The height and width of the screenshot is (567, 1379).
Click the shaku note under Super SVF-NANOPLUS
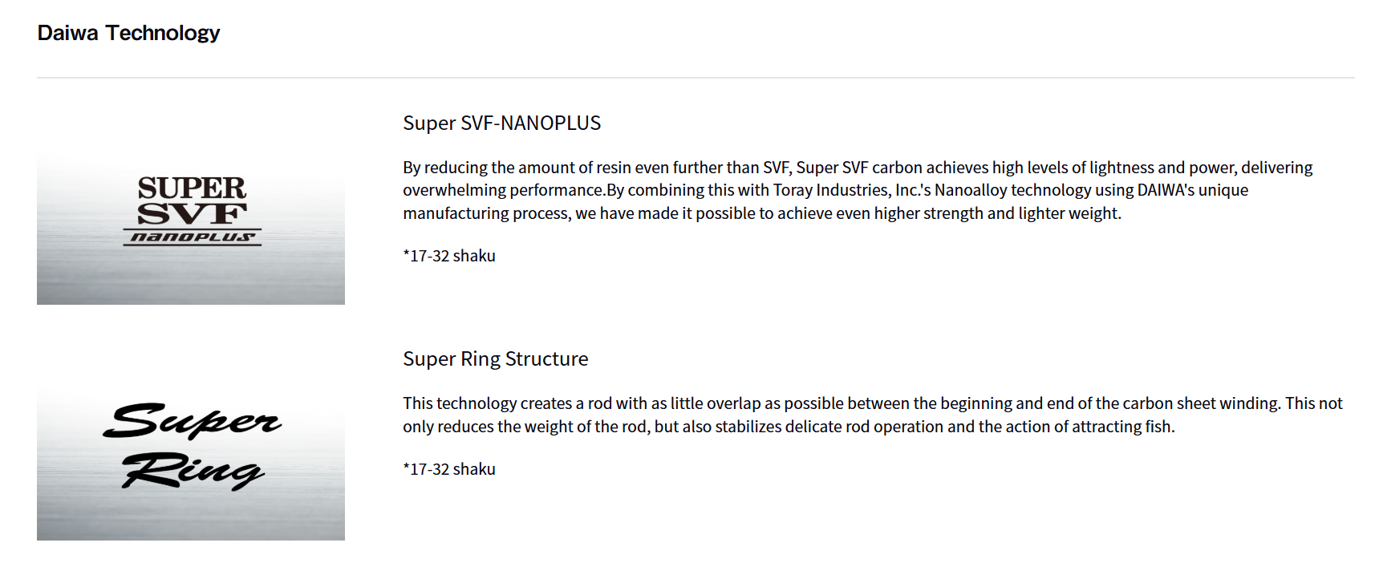tap(449, 256)
